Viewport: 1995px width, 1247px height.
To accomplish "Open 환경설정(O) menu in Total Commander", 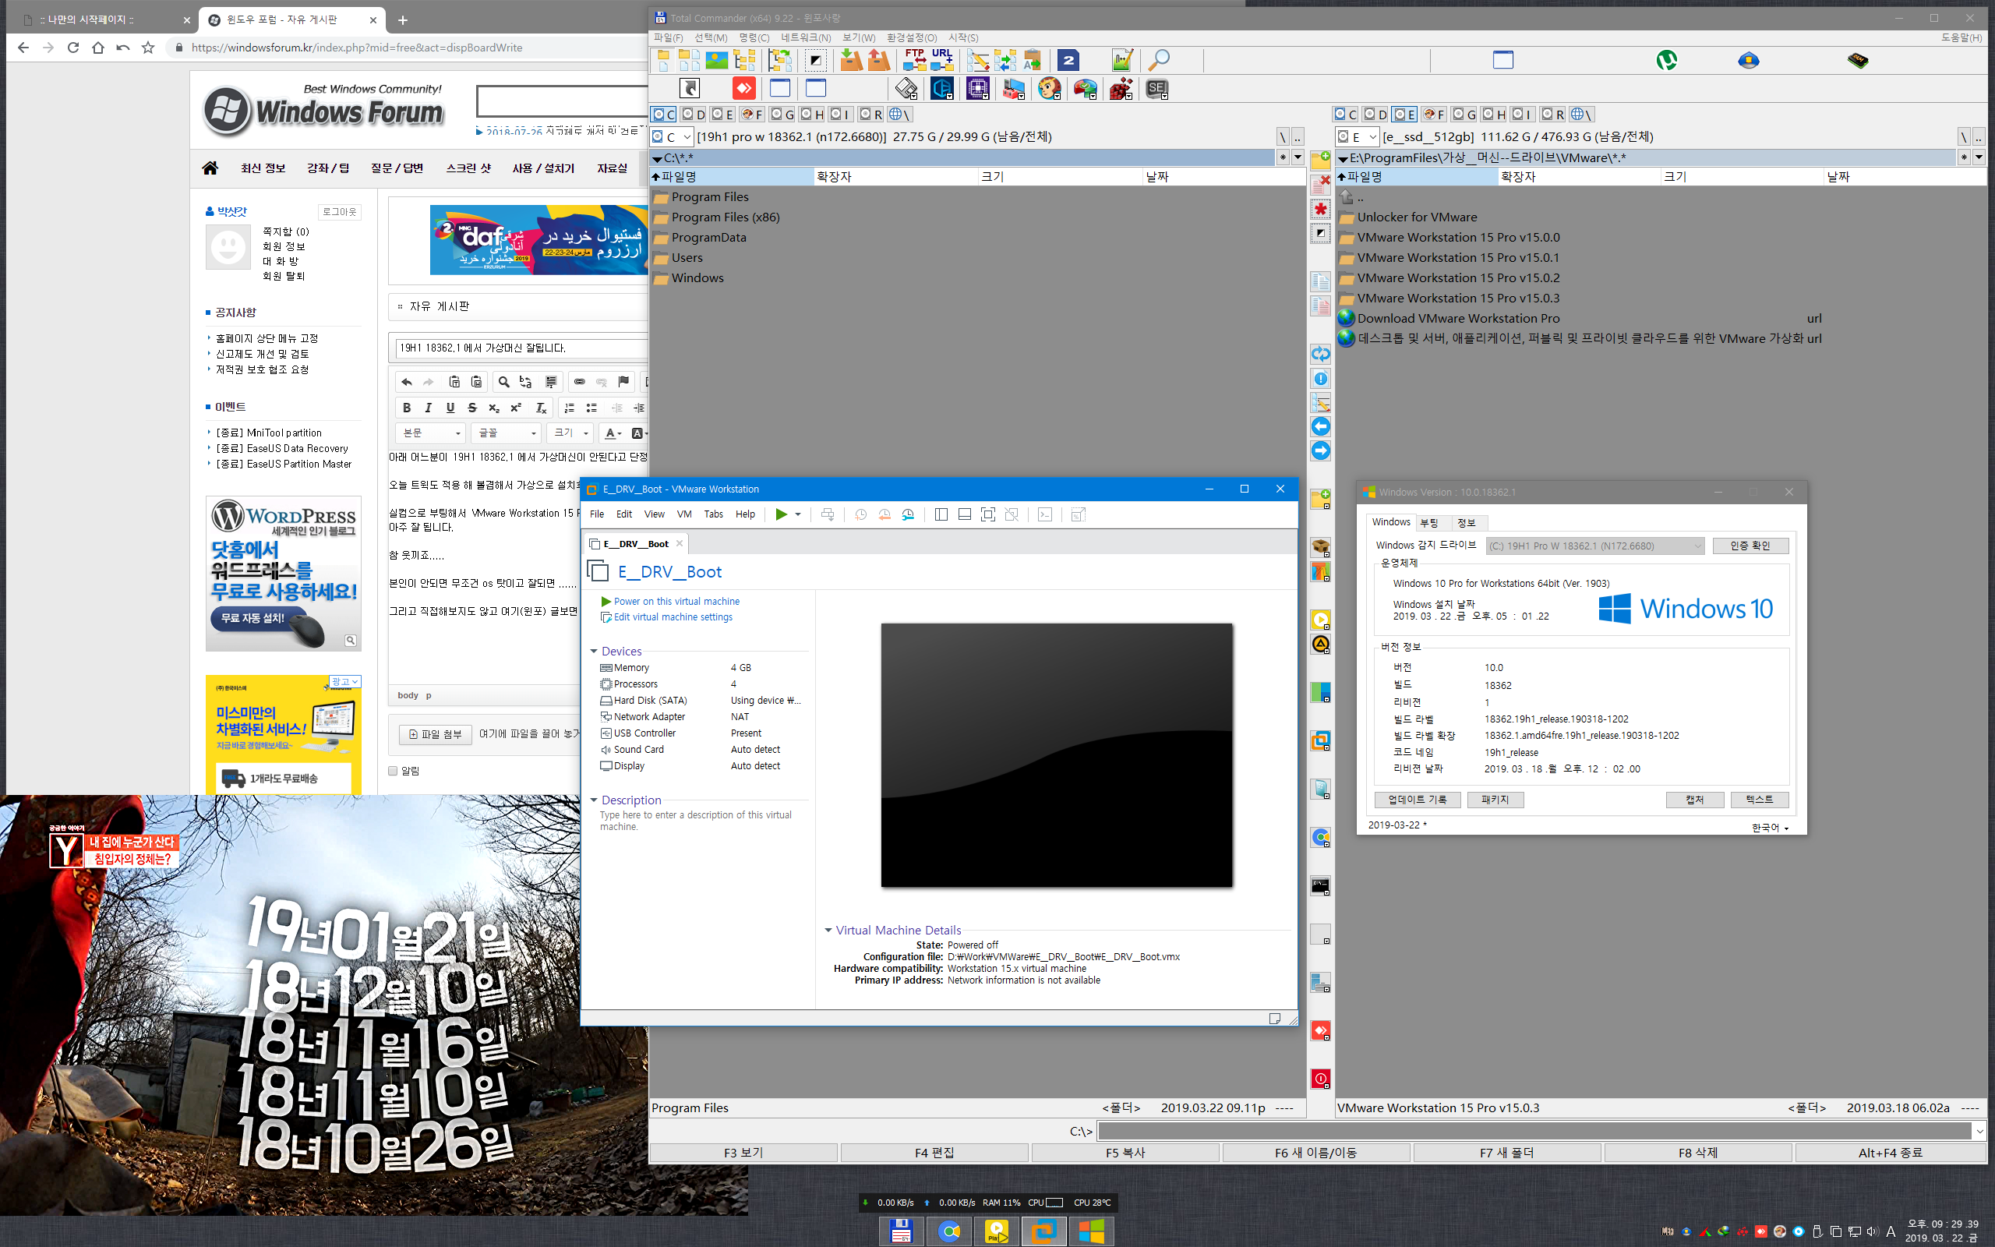I will point(912,38).
